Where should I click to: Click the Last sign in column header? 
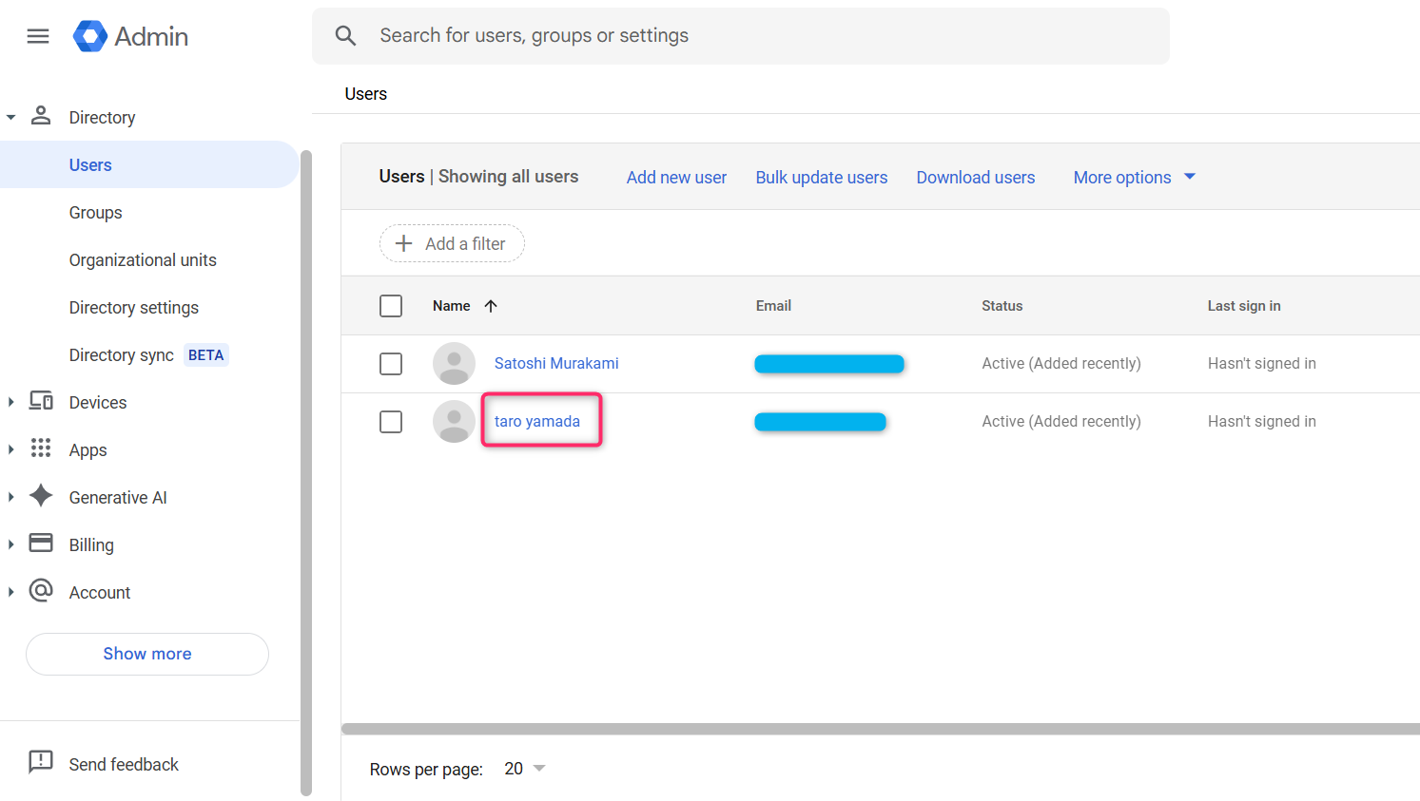point(1244,306)
